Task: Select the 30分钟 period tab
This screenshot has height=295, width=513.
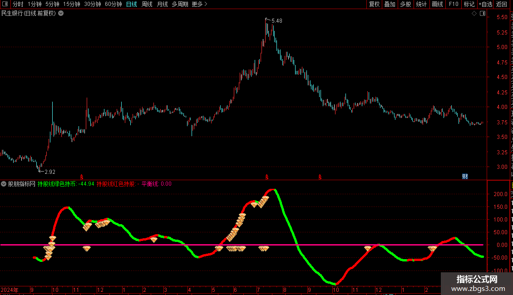Action: (x=93, y=4)
